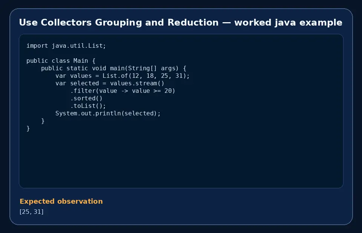362x233 pixels.
Task: Click the 'var selected = values.stream()' line
Action: (x=110, y=83)
